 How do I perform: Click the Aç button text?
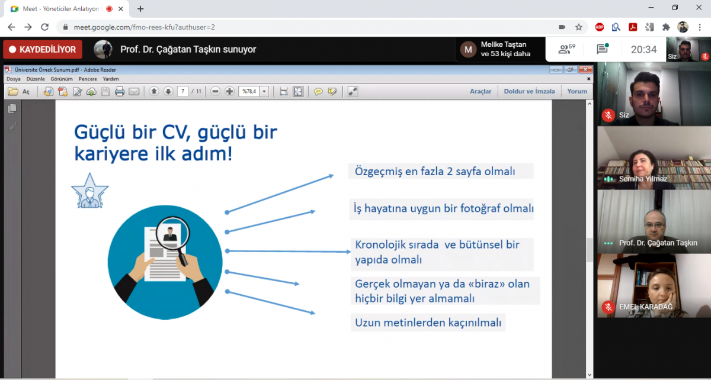coord(26,92)
